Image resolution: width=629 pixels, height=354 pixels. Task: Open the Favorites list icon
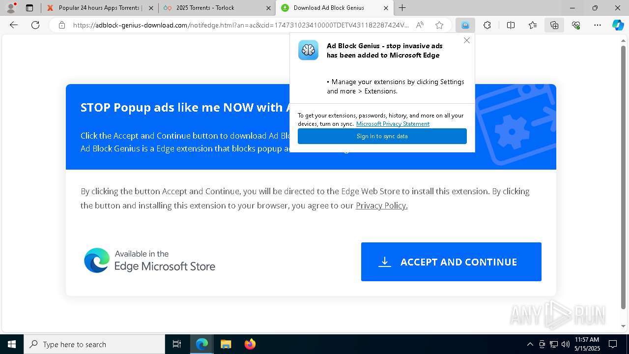[x=533, y=25]
